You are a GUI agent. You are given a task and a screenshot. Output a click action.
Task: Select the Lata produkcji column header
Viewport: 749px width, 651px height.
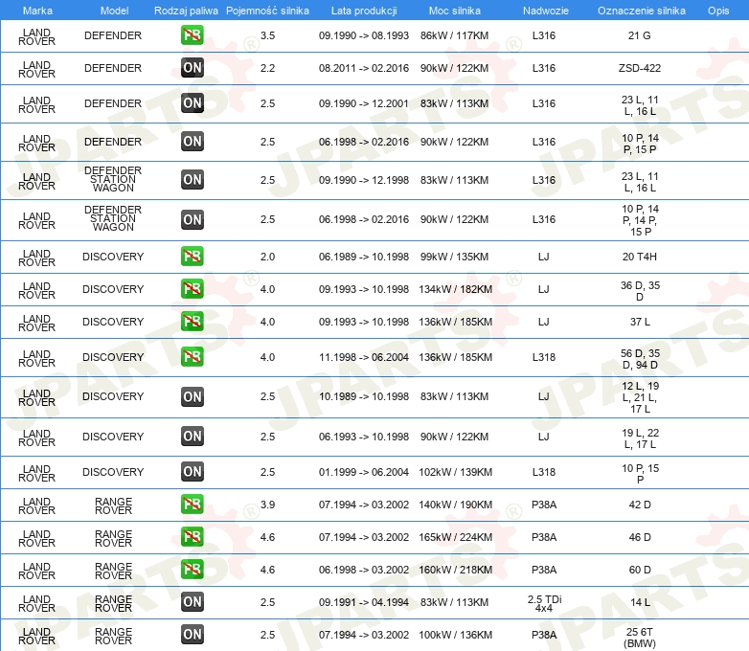point(363,10)
